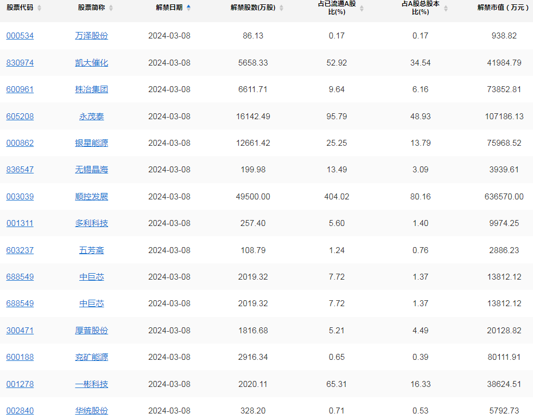Select 占已流通A股比 value 404.02
The width and height of the screenshot is (533, 420).
(337, 197)
